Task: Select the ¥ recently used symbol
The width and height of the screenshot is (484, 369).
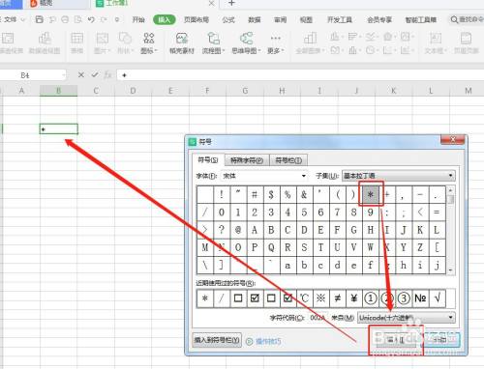Action: point(353,298)
